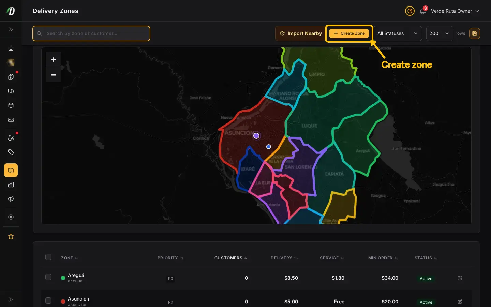Image resolution: width=491 pixels, height=307 pixels.
Task: Focus the zone or customer search field
Action: click(91, 33)
